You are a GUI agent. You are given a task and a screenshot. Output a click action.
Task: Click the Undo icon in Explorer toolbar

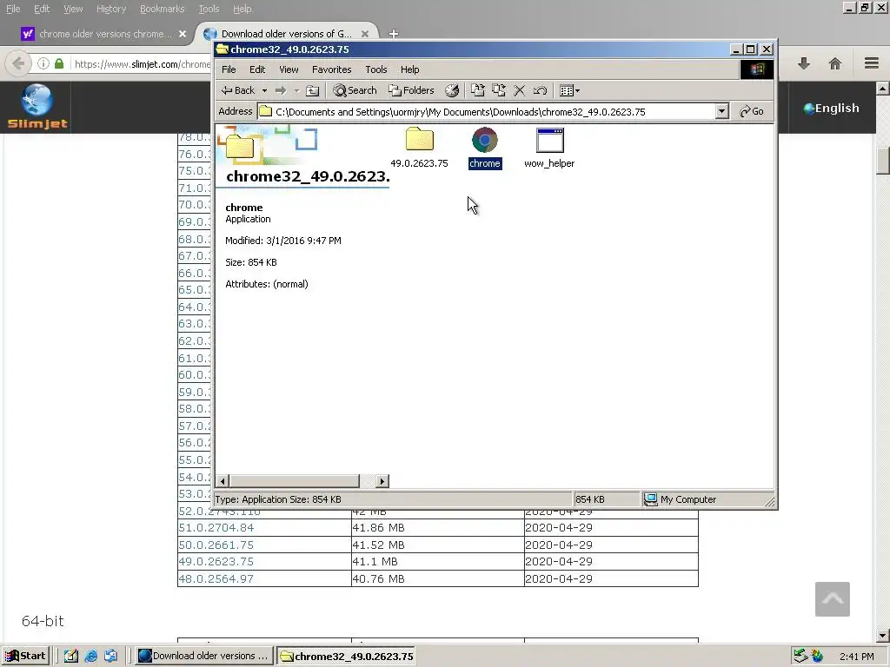click(540, 90)
